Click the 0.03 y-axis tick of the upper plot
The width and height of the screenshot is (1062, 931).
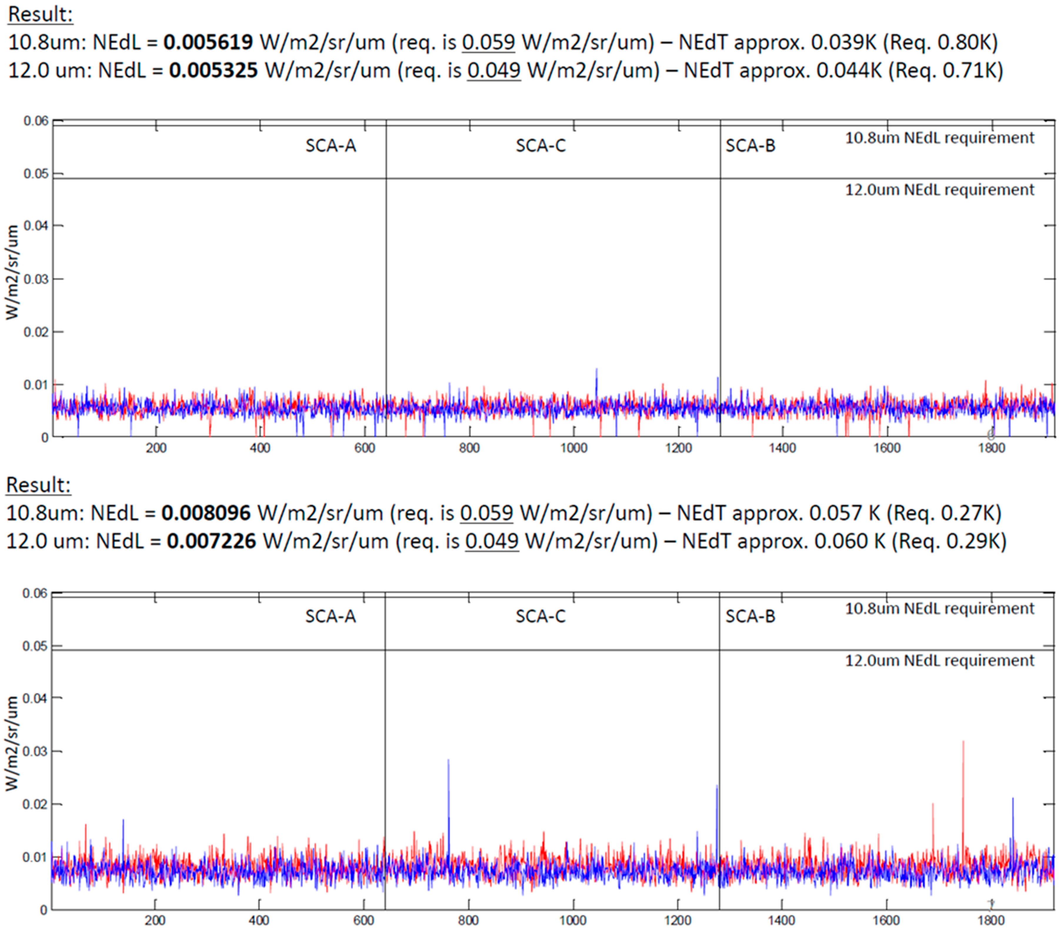(x=36, y=279)
